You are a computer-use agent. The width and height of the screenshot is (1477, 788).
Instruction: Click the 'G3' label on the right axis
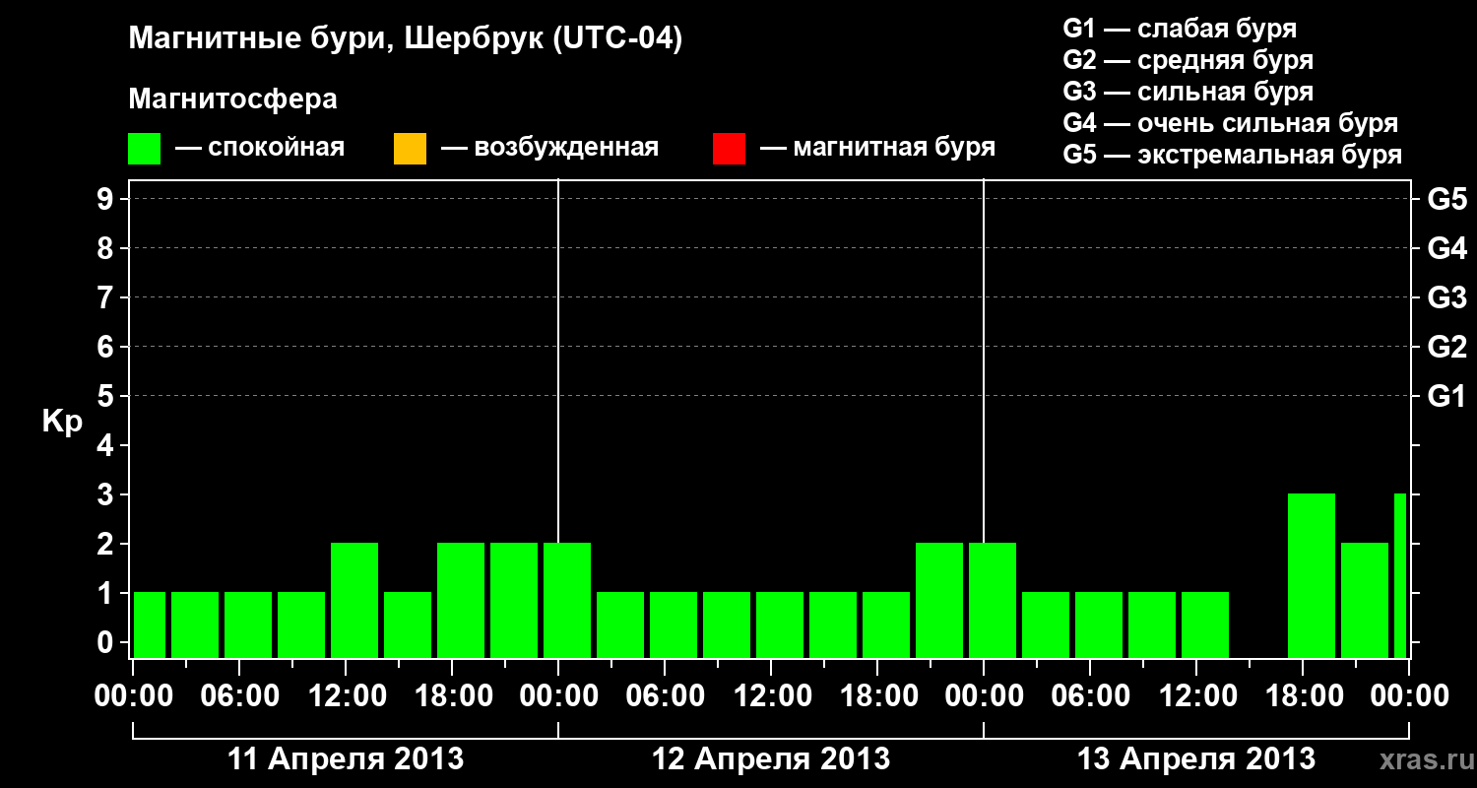click(1447, 298)
